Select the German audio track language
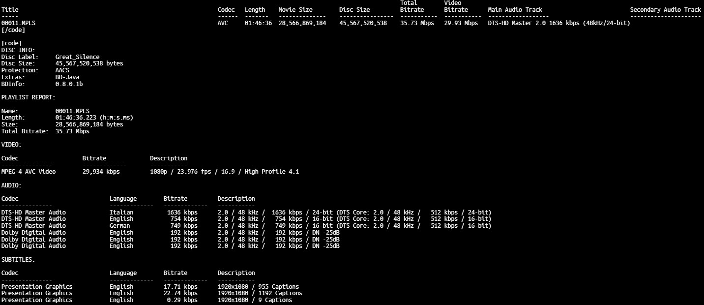The height and width of the screenshot is (305, 704). [120, 226]
